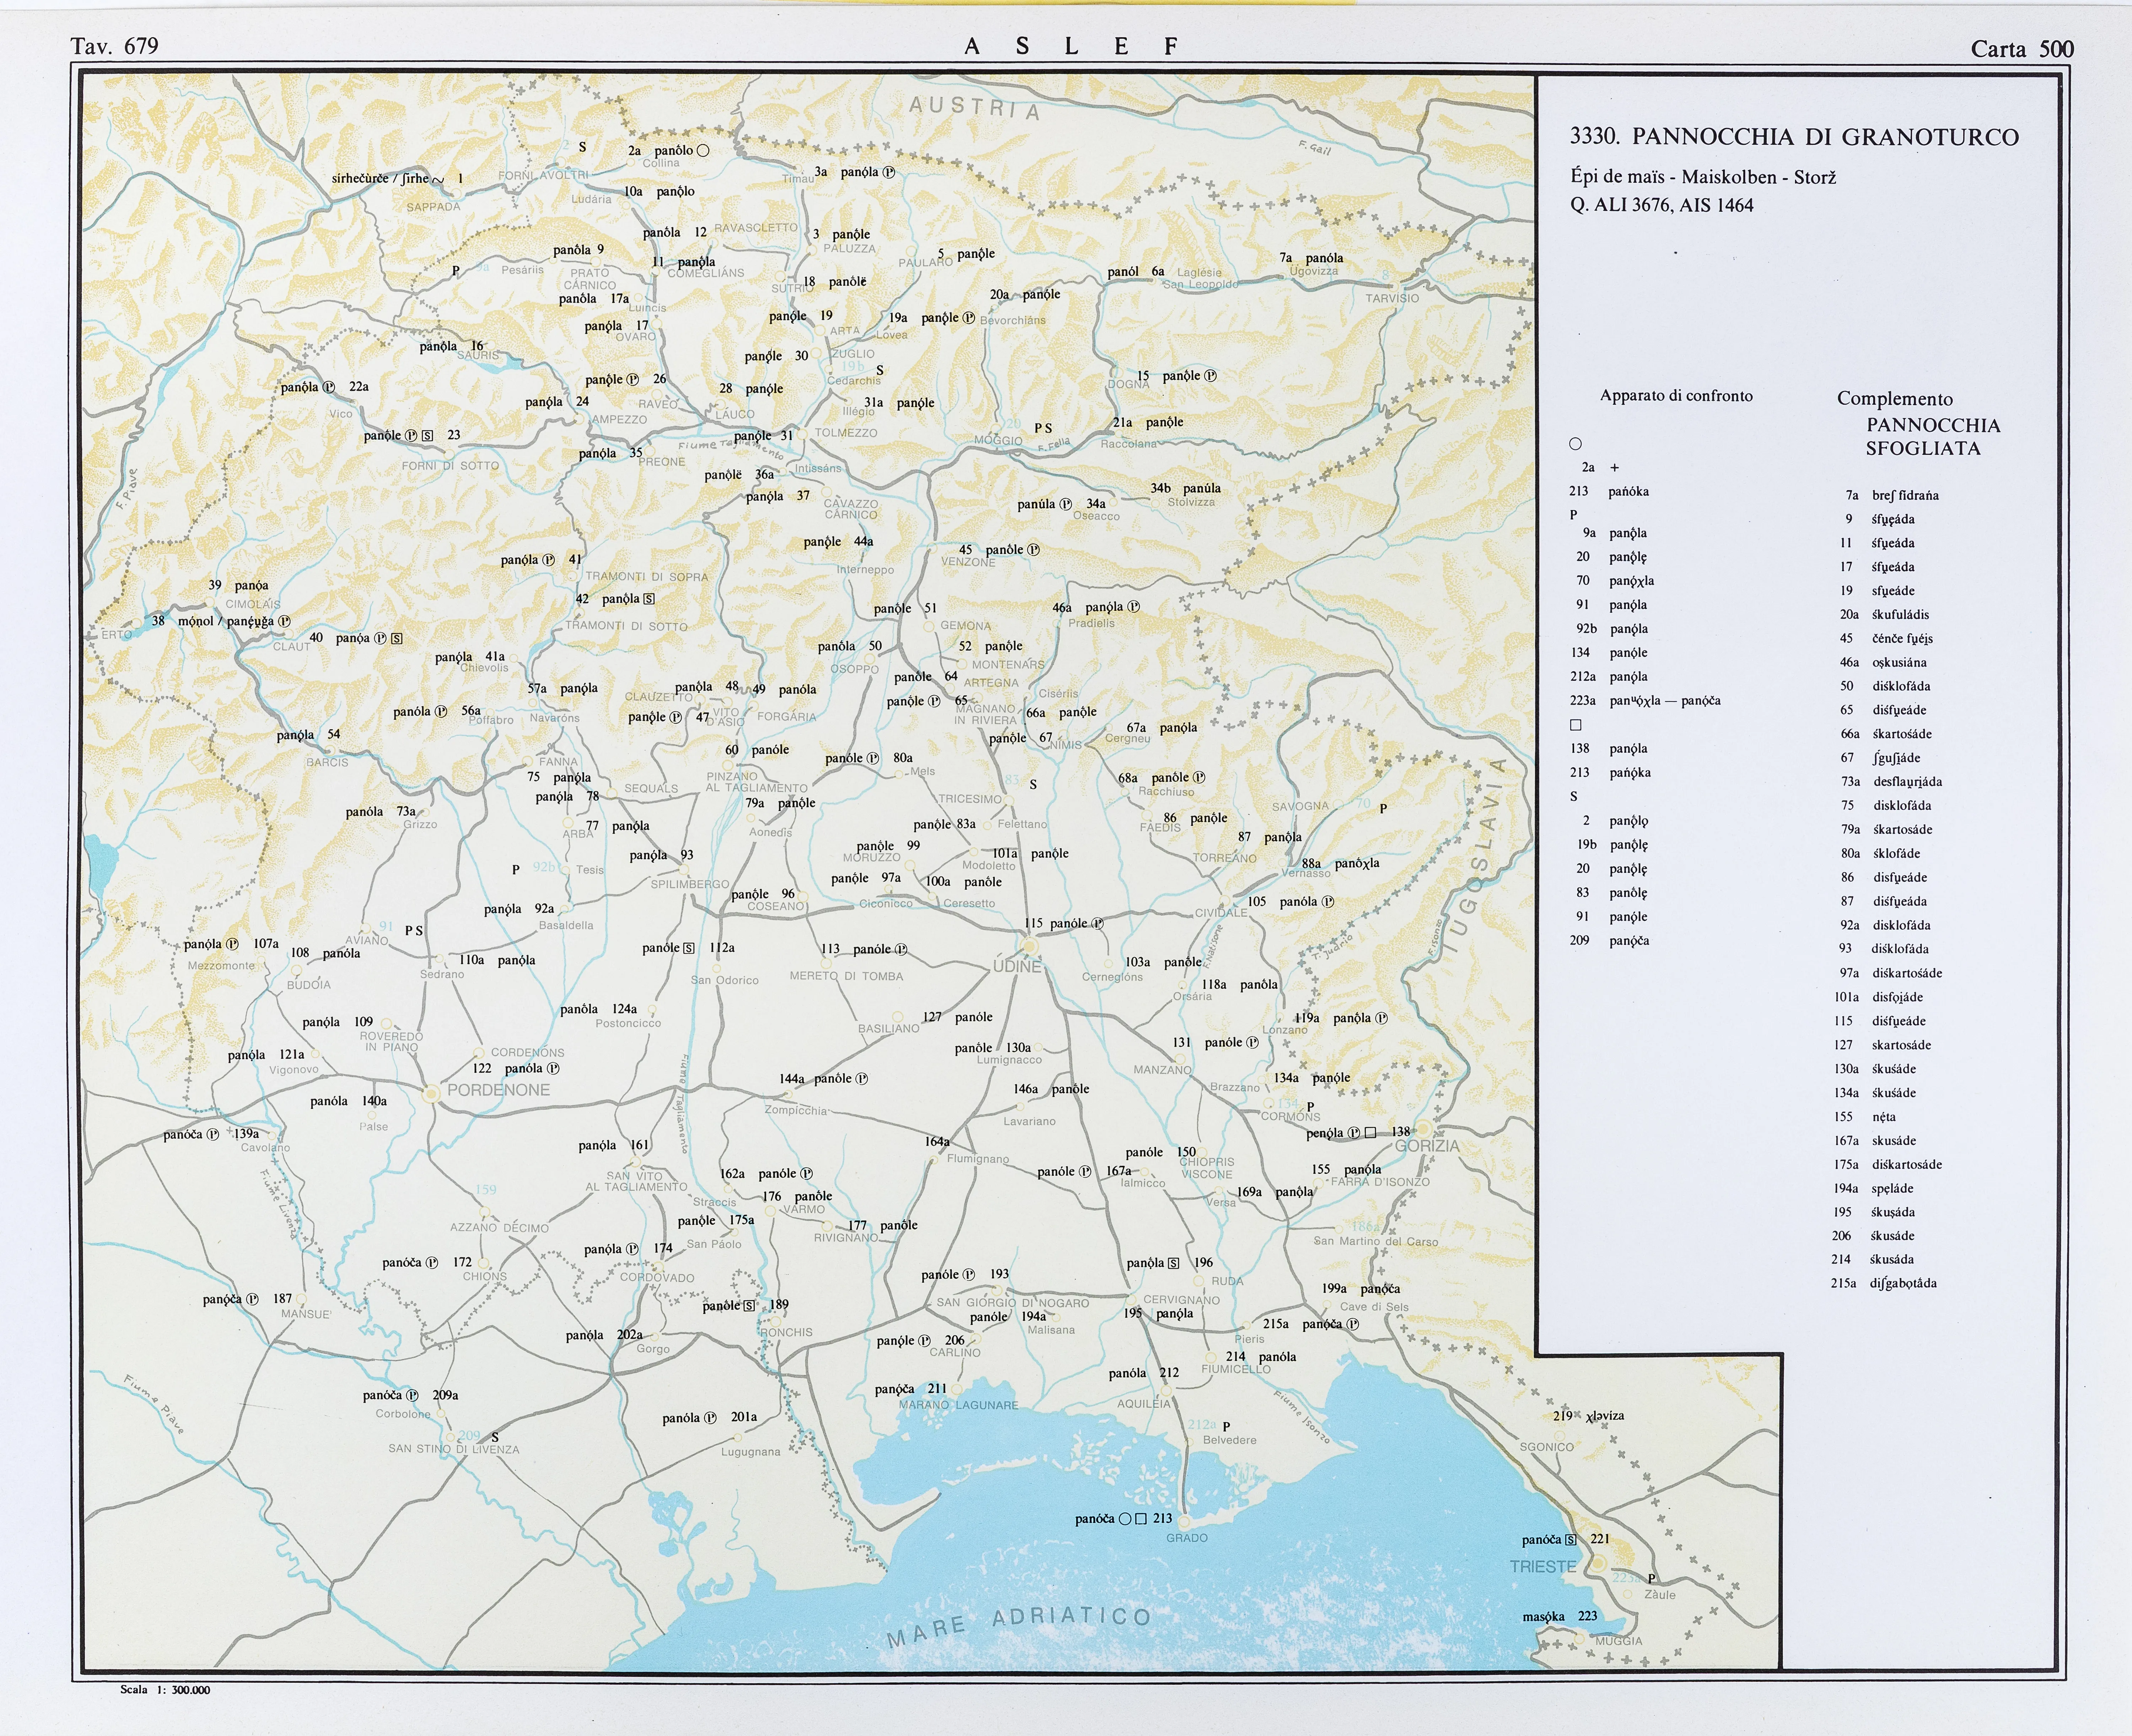2132x1736 pixels.
Task: Click the 'Complemento Pannocchia sfogliata' heading
Action: tap(1920, 424)
